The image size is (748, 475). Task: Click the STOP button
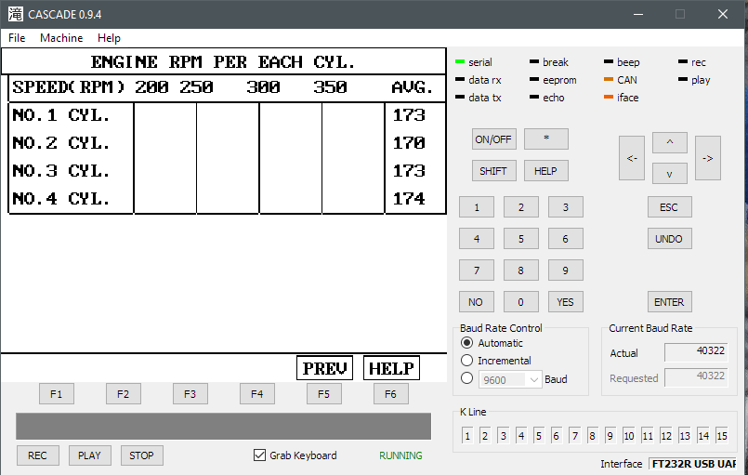coord(141,455)
